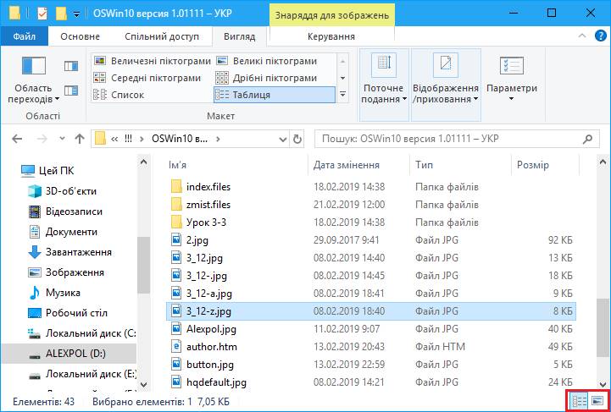The height and width of the screenshot is (412, 611).
Task: Open Зображення in navigation pane
Action: pyautogui.click(x=66, y=272)
